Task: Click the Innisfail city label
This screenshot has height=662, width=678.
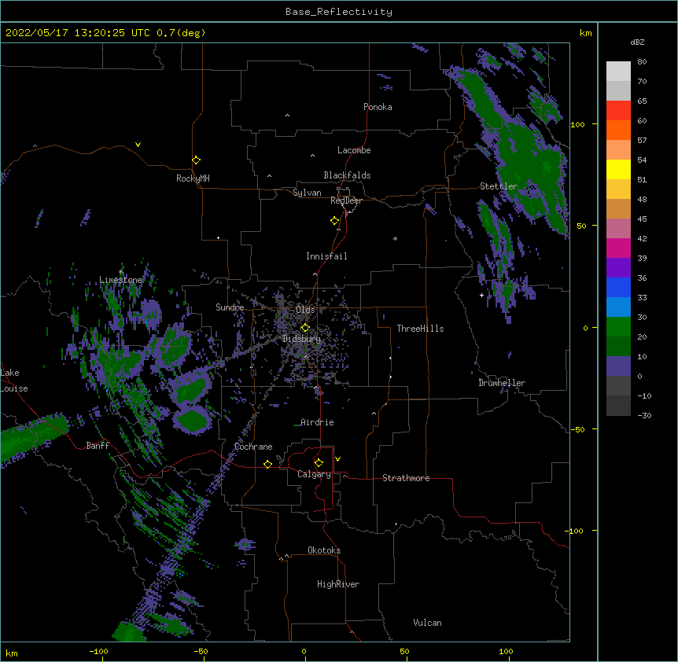Action: coord(326,256)
